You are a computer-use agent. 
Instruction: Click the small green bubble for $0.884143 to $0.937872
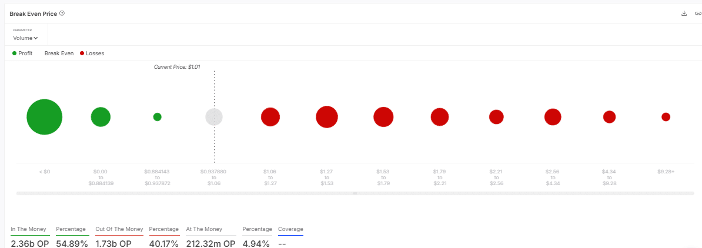[157, 117]
